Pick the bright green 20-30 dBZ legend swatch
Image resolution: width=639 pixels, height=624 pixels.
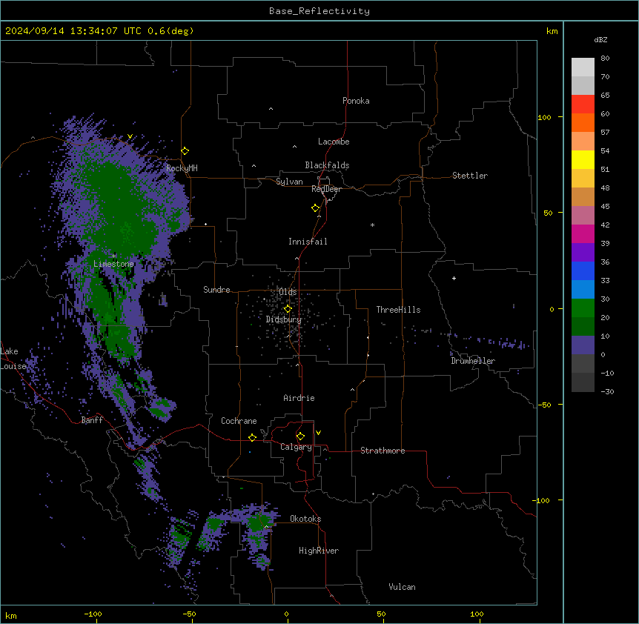tap(583, 308)
